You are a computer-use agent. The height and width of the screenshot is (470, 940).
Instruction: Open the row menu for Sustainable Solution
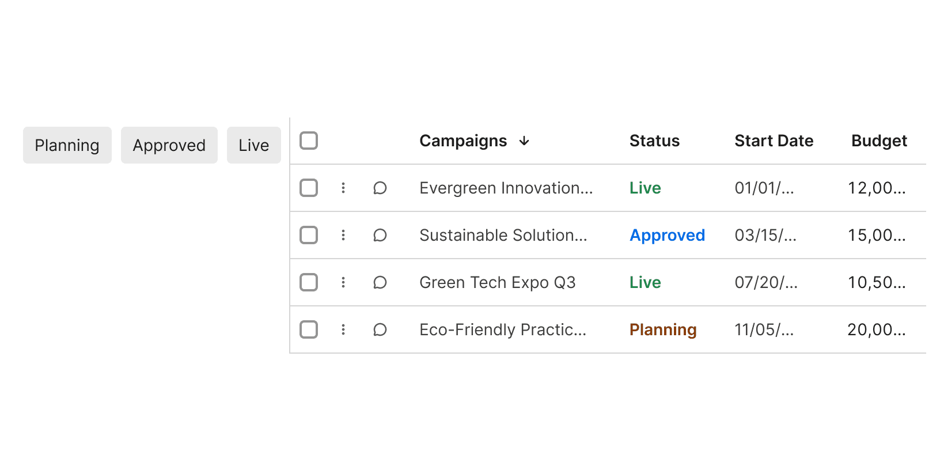coord(343,235)
